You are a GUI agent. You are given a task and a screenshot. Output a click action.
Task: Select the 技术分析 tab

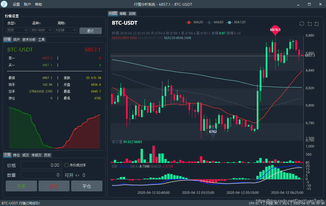point(29,40)
